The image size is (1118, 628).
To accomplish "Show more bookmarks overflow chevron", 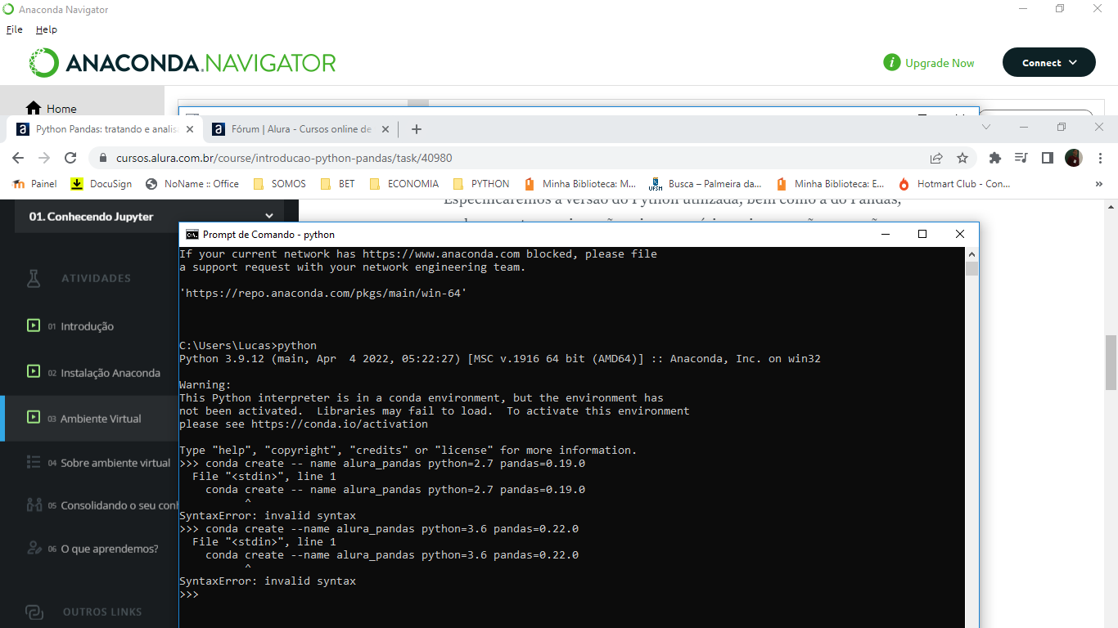I will (x=1098, y=184).
